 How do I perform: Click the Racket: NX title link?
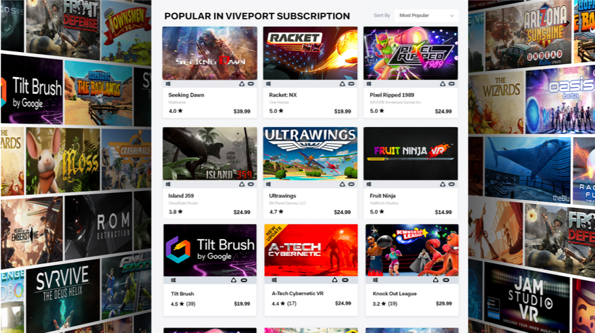click(x=283, y=95)
